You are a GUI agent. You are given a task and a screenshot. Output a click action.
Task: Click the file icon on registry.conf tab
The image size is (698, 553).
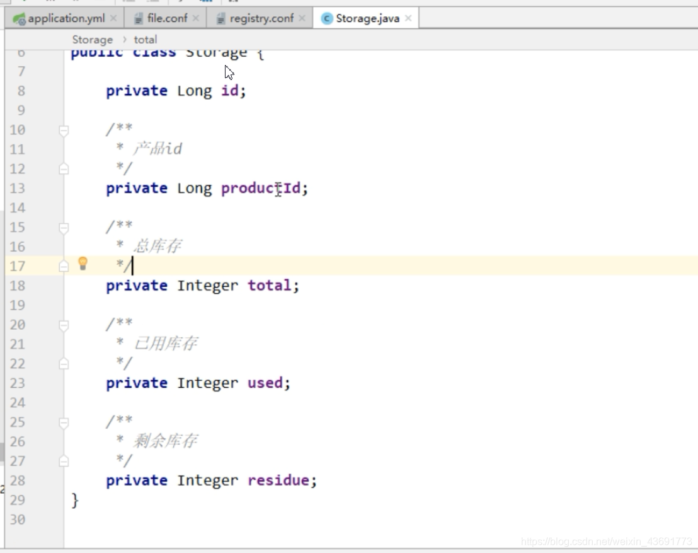(220, 19)
